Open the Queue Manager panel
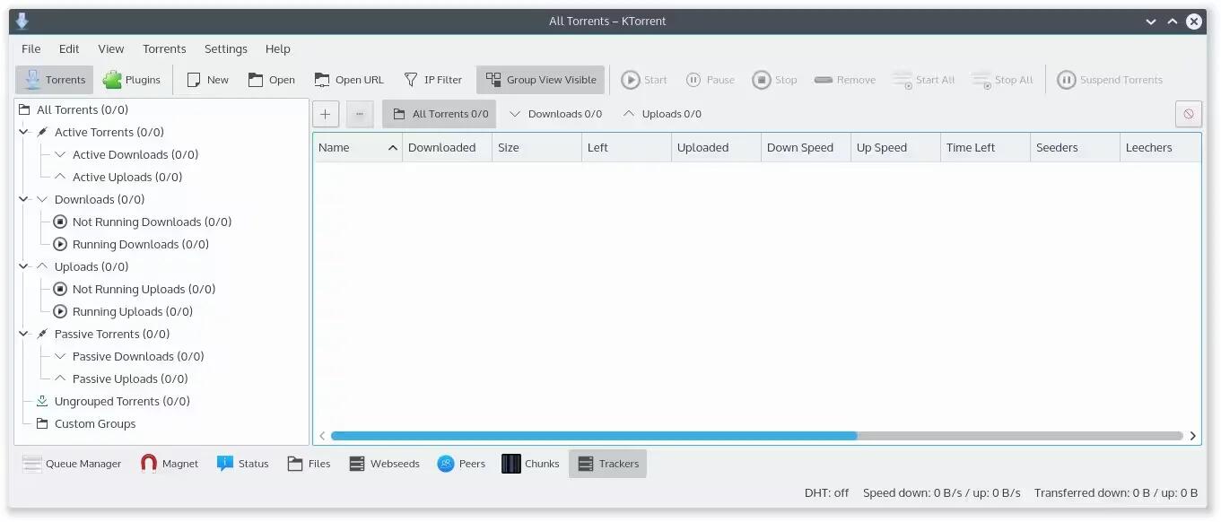This screenshot has height=522, width=1221. point(72,464)
